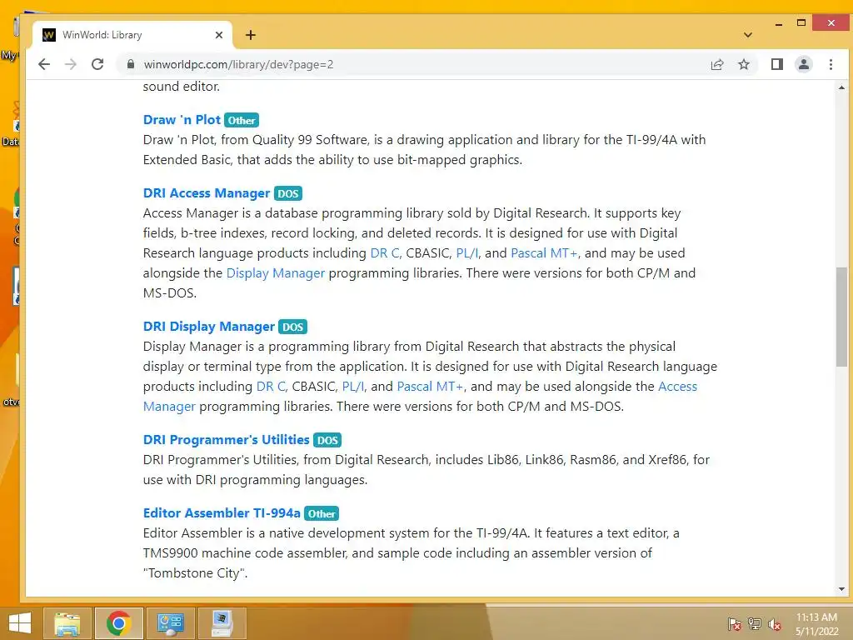Follow Pascal MT+ link in Display Manager description
This screenshot has height=640, width=853.
click(431, 387)
